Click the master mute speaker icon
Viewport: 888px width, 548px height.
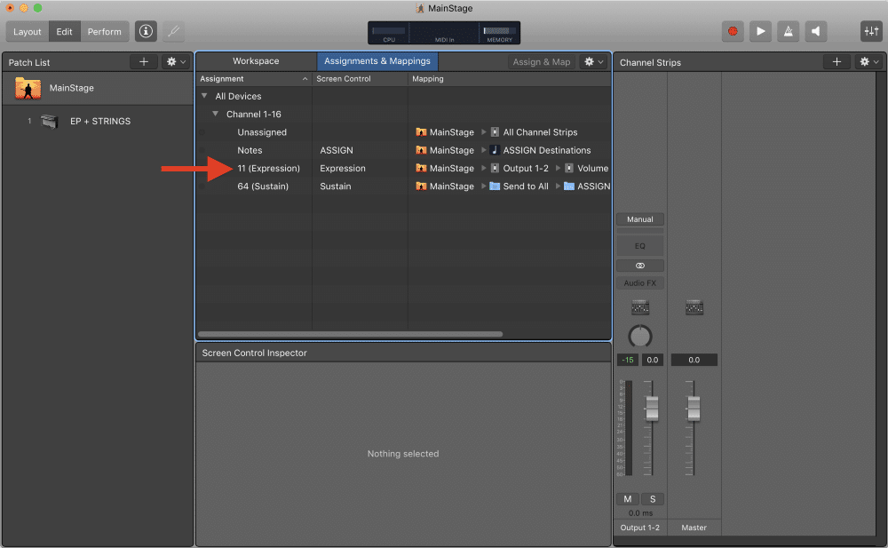click(815, 31)
